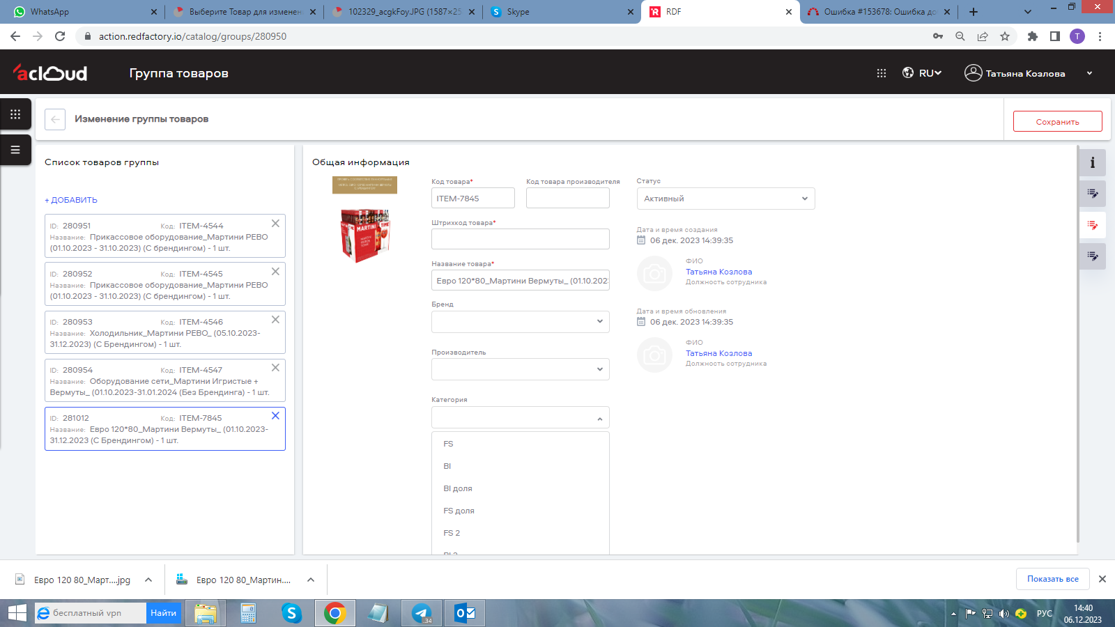The width and height of the screenshot is (1115, 627).
Task: Click the Найти search button in taskbar
Action: pos(163,613)
